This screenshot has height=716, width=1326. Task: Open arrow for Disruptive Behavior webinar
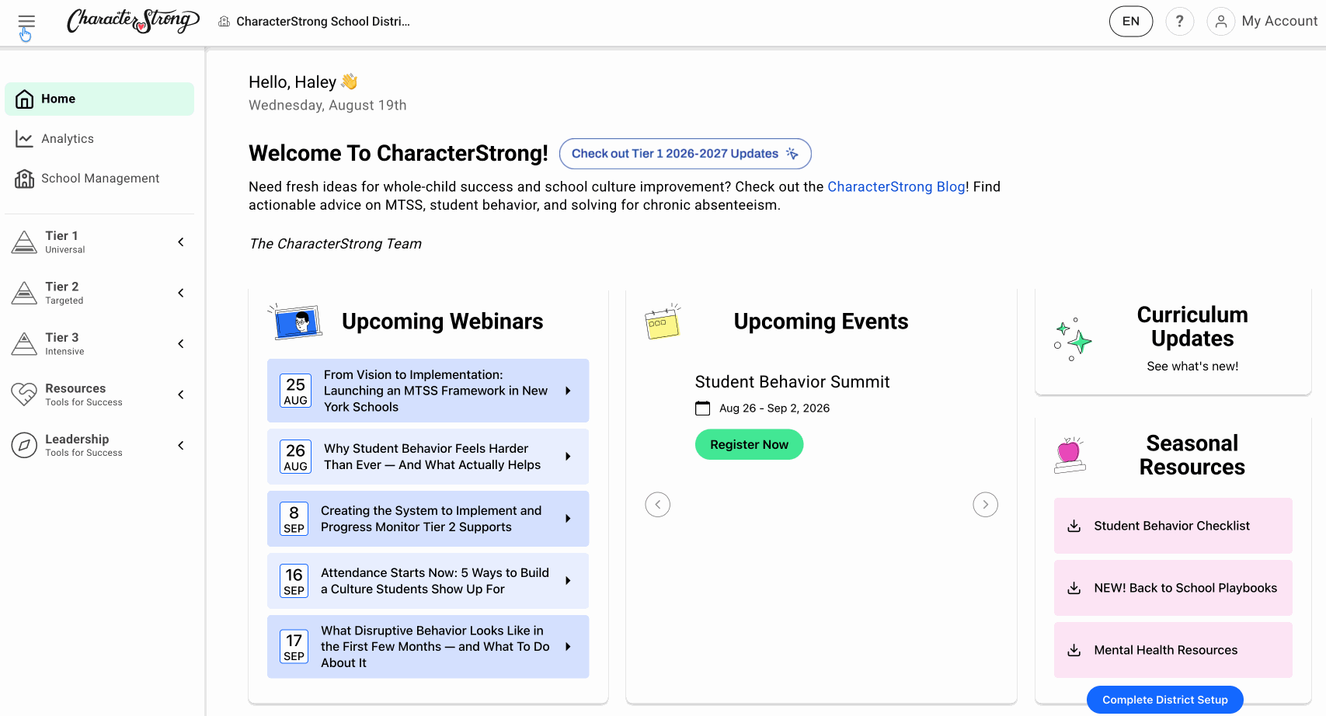(x=568, y=647)
